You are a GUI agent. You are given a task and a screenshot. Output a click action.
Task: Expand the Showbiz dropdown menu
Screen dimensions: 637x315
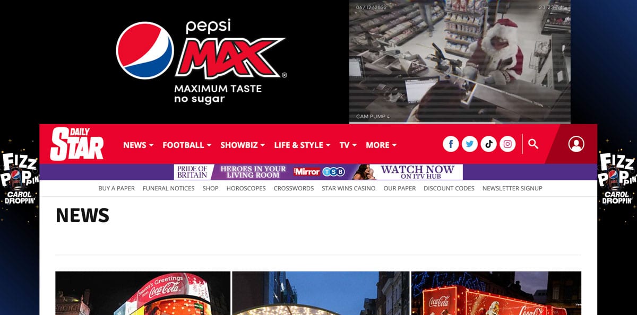(x=243, y=145)
